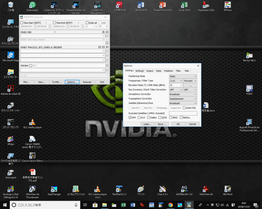
Task: Open the Microsoft Edge desktop icon
Action: pyautogui.click(x=11, y=57)
